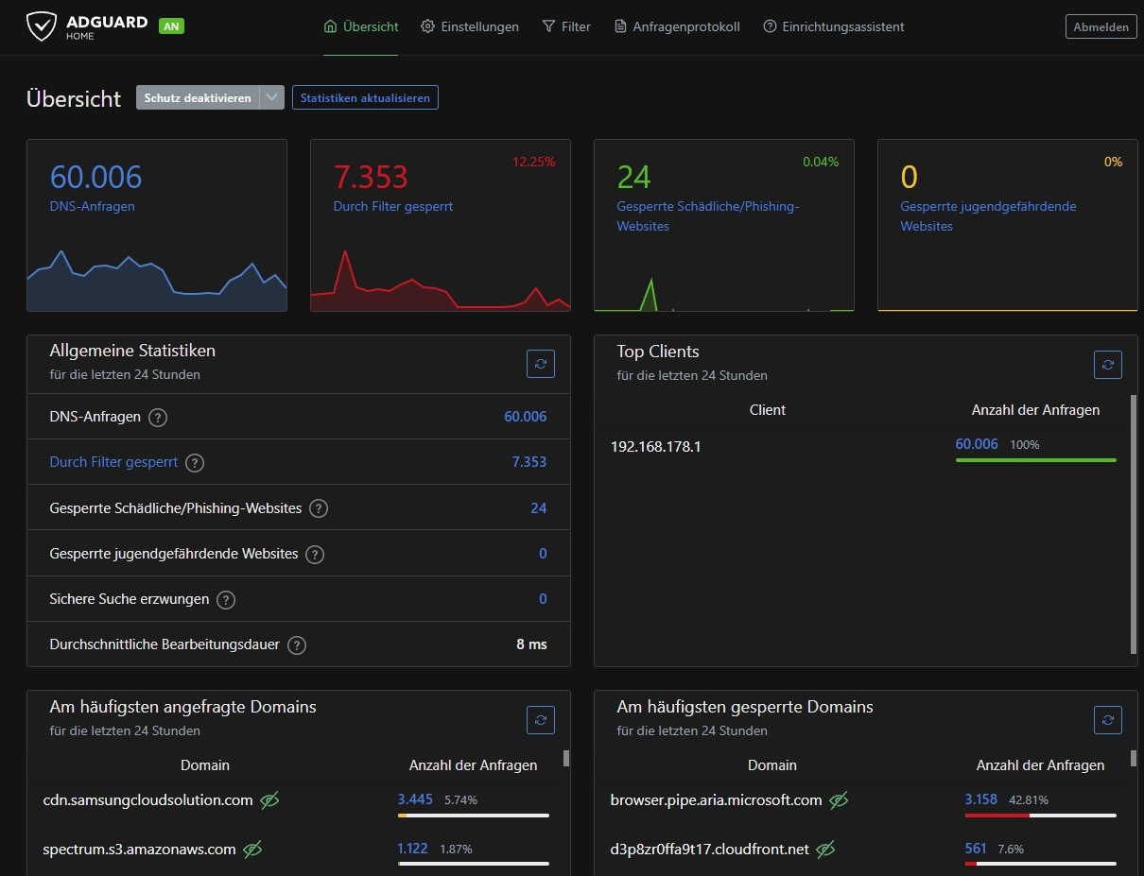Click the blue DNS-Anfragen chart
Image resolution: width=1144 pixels, height=876 pixels.
click(x=157, y=281)
